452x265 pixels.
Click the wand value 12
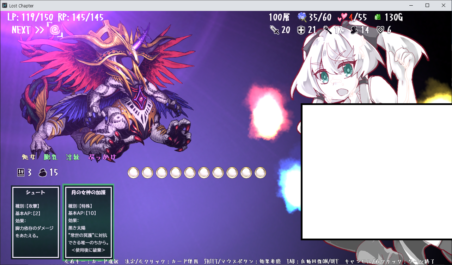pyautogui.click(x=339, y=30)
